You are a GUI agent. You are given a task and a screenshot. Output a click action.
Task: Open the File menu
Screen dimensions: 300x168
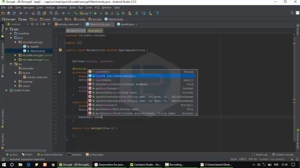click(3, 7)
